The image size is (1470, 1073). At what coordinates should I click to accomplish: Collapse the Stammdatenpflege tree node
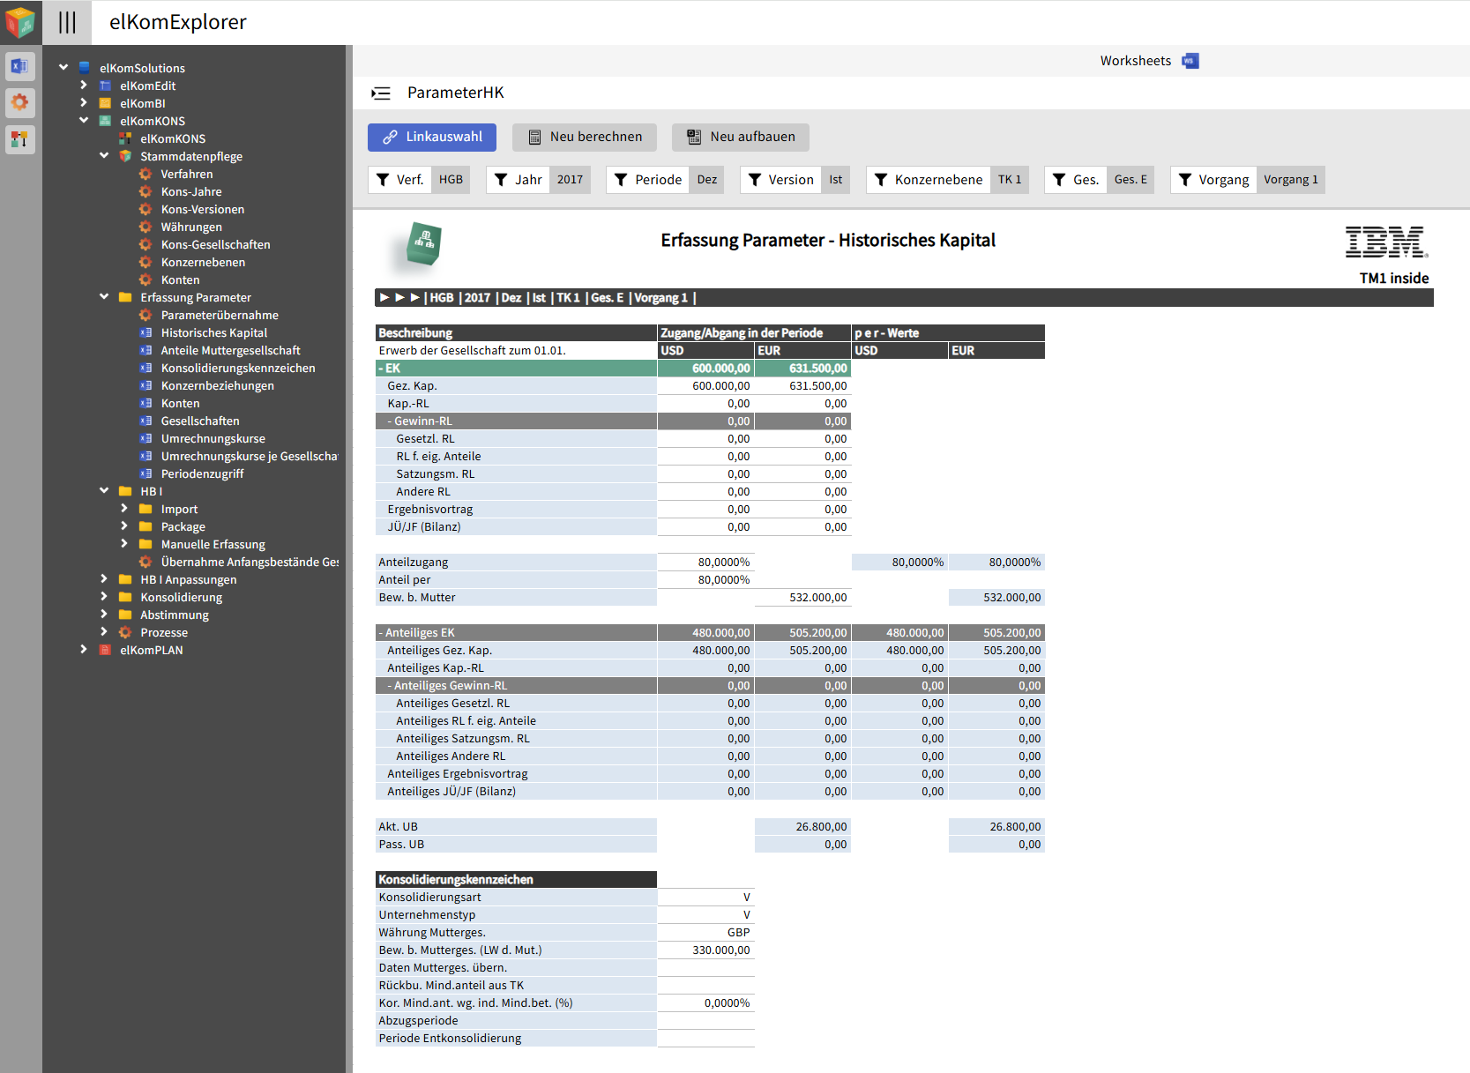coord(104,156)
